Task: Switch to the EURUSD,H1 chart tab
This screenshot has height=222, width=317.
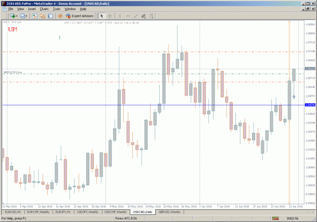Action: (13, 212)
